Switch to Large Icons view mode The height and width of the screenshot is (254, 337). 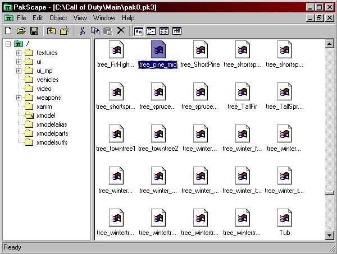pyautogui.click(x=138, y=31)
